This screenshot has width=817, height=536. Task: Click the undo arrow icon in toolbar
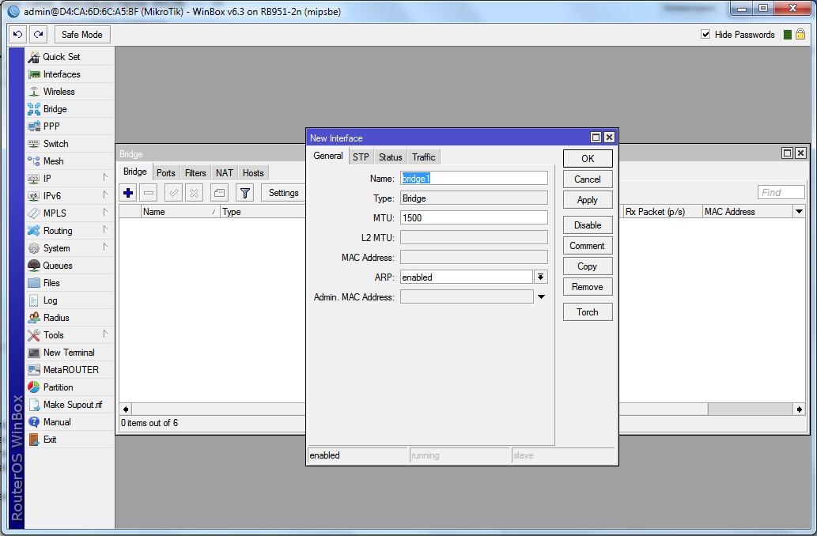coord(18,35)
